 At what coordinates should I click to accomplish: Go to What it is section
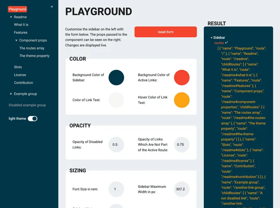click(21, 25)
